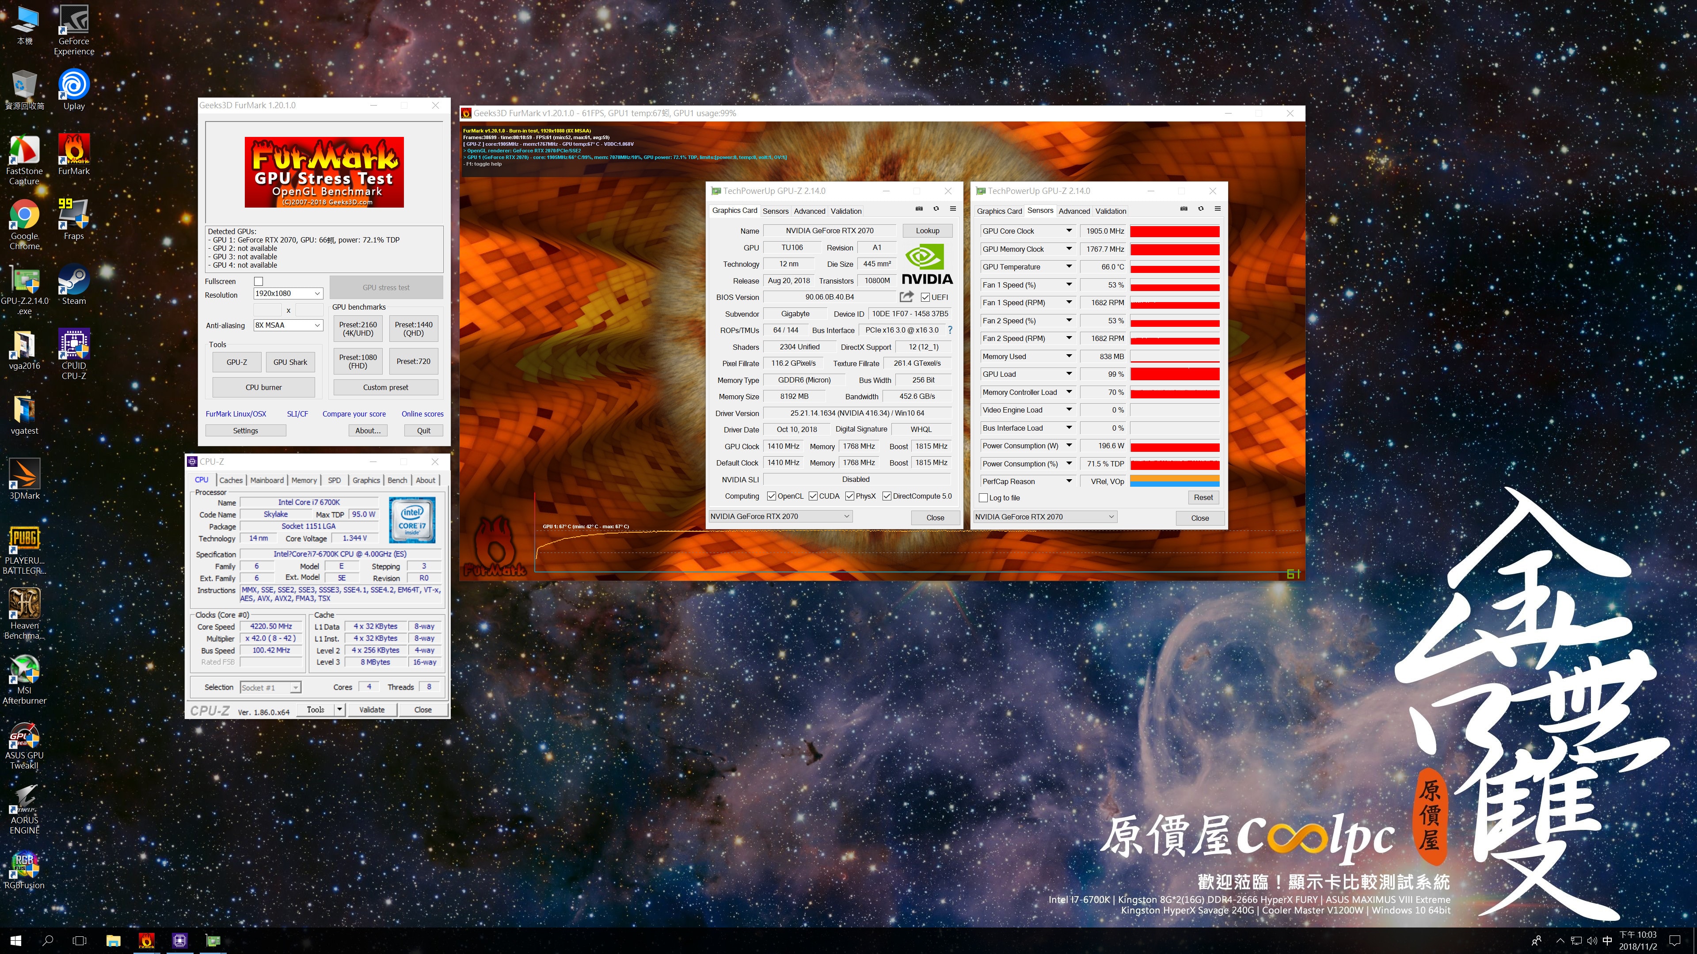The width and height of the screenshot is (1697, 954).
Task: Expand the PerfCap Reason sensor dropdown
Action: [1069, 481]
